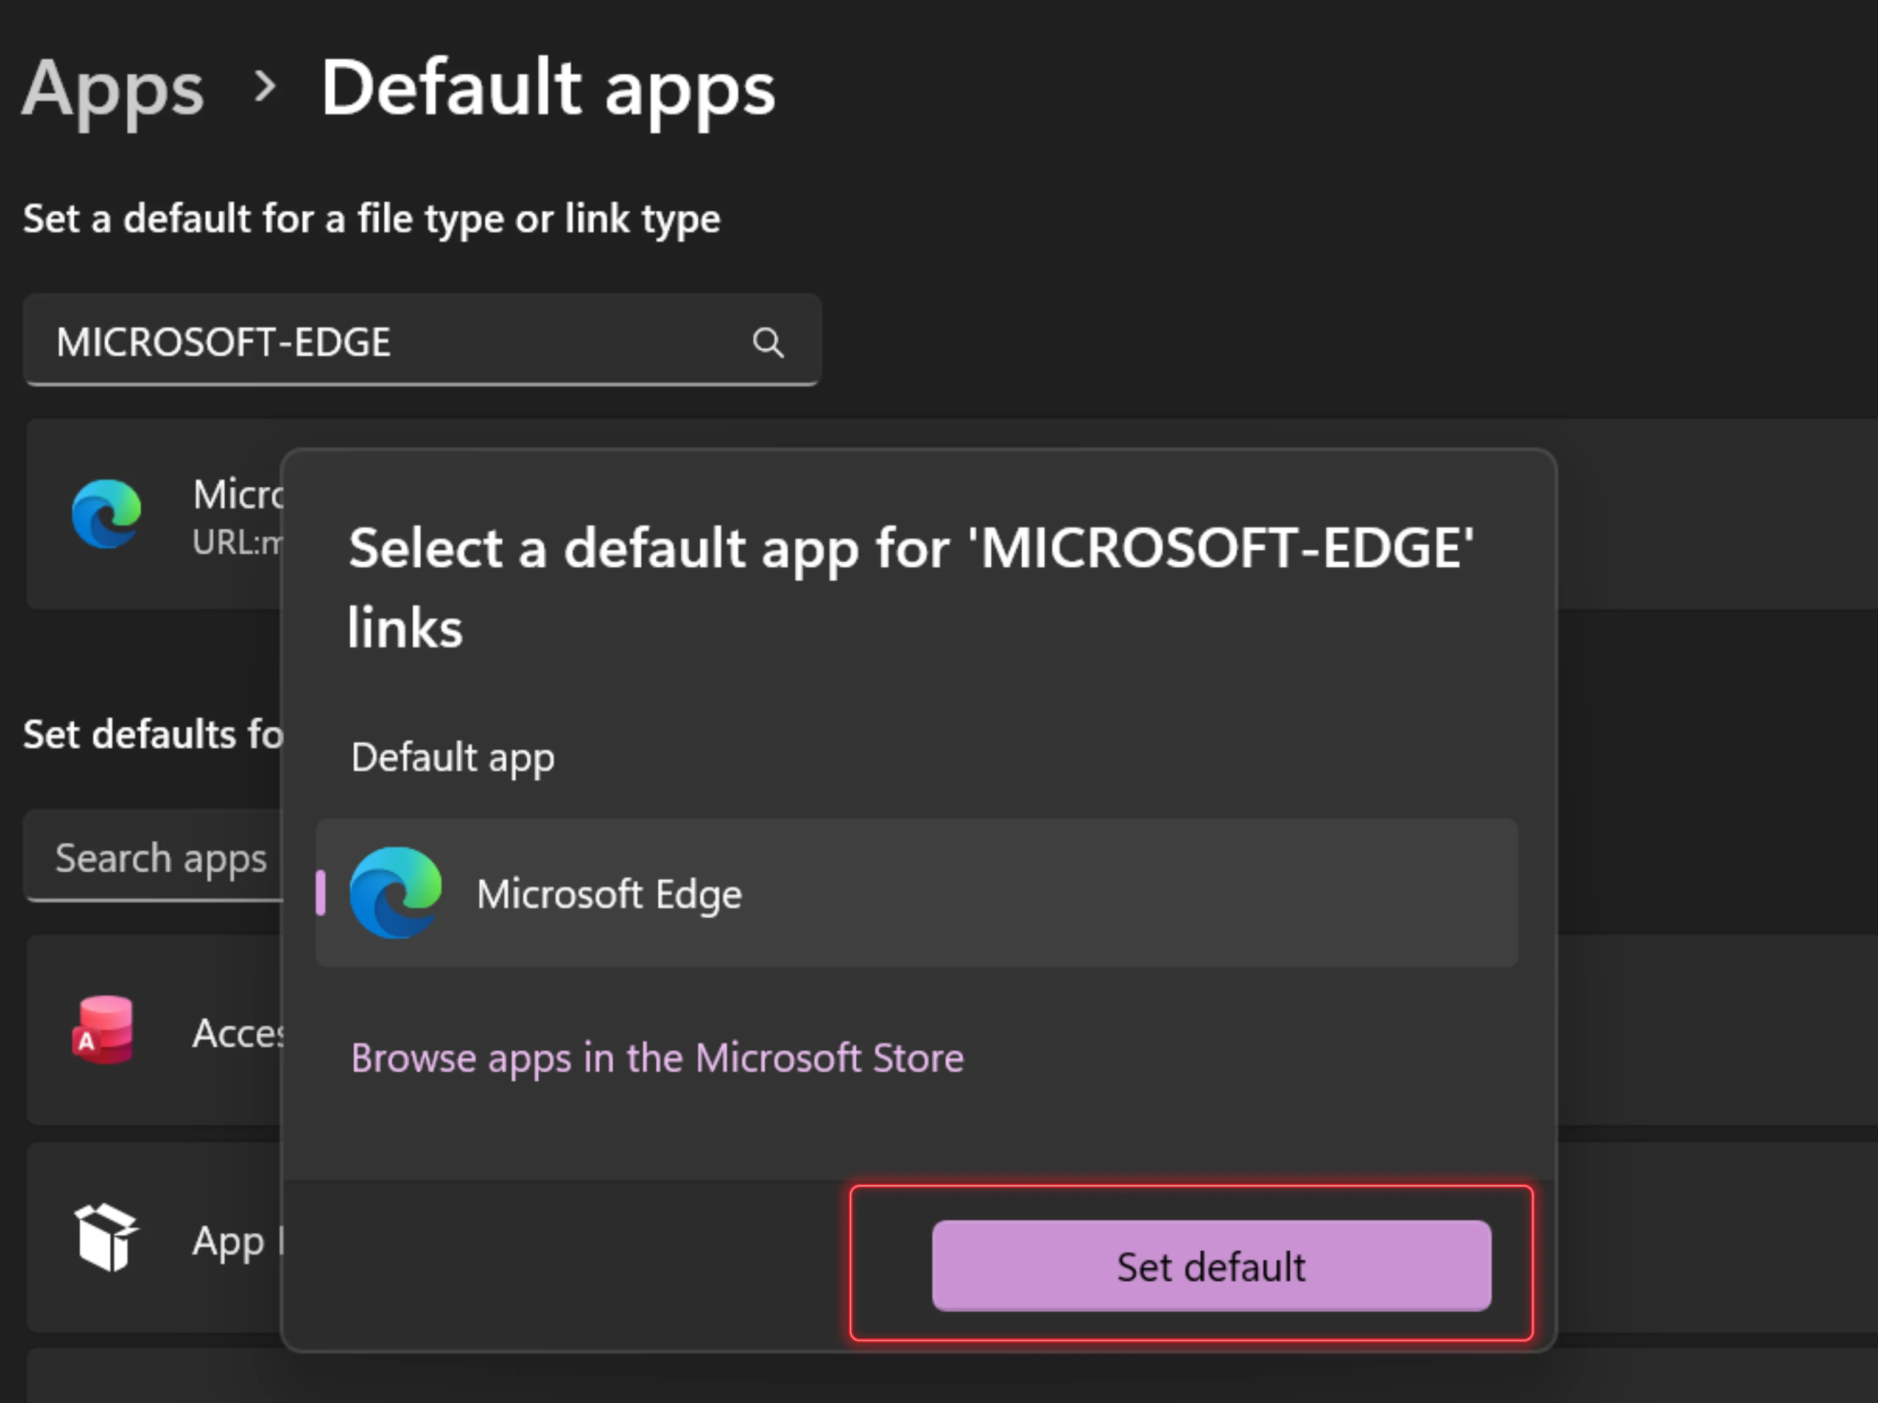1878x1403 pixels.
Task: Click the Access app icon in the apps list
Action: click(x=104, y=1030)
